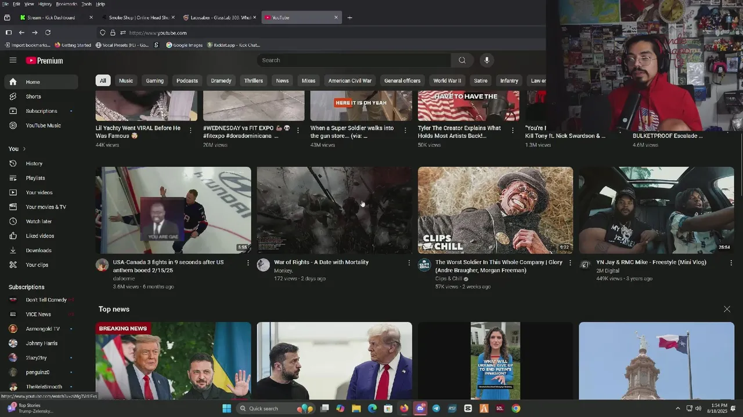Open Your videos in sidebar

41,193
